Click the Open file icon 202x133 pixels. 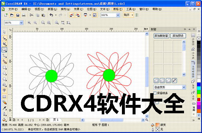[x=12, y=15]
